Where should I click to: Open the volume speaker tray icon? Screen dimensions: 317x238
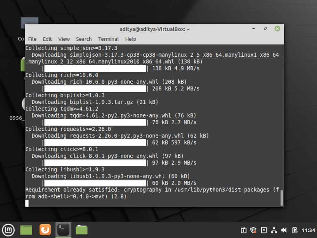click(284, 230)
